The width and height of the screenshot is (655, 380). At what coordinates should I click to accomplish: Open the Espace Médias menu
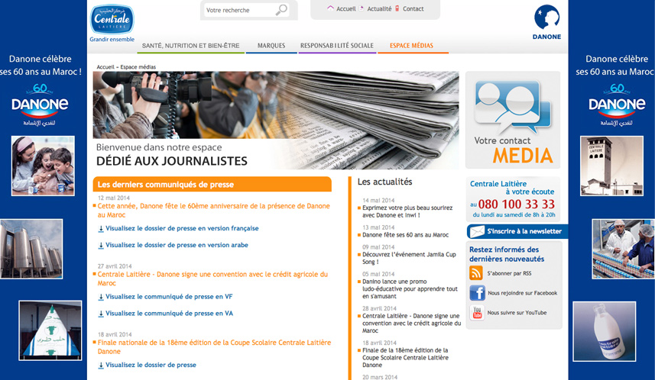click(411, 46)
